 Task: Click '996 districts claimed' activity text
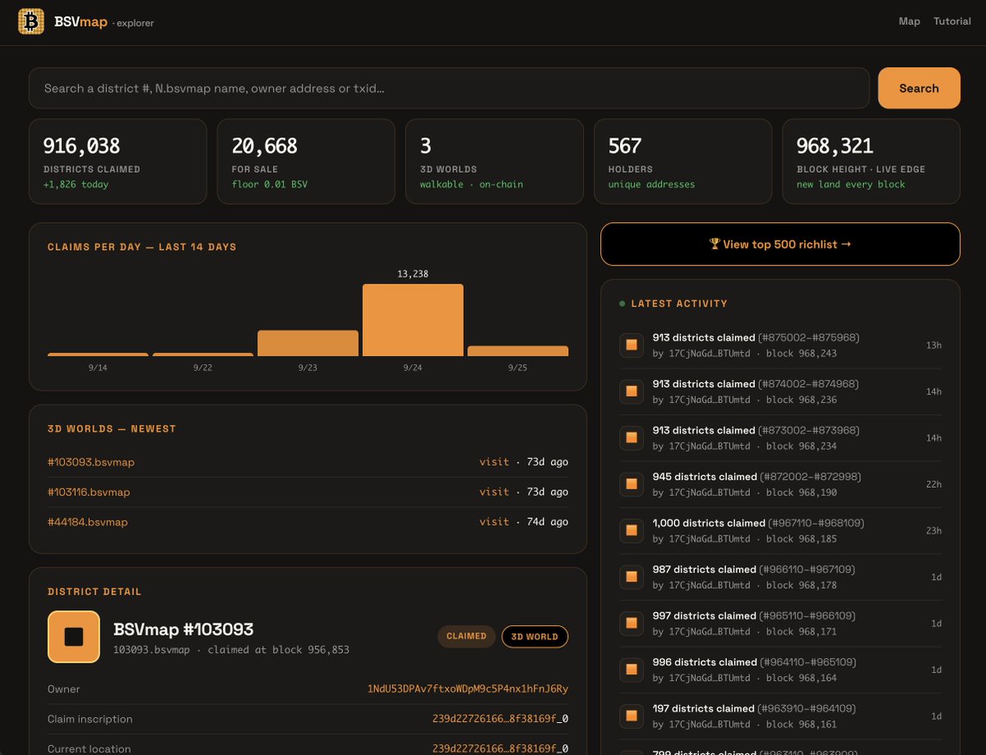(705, 663)
